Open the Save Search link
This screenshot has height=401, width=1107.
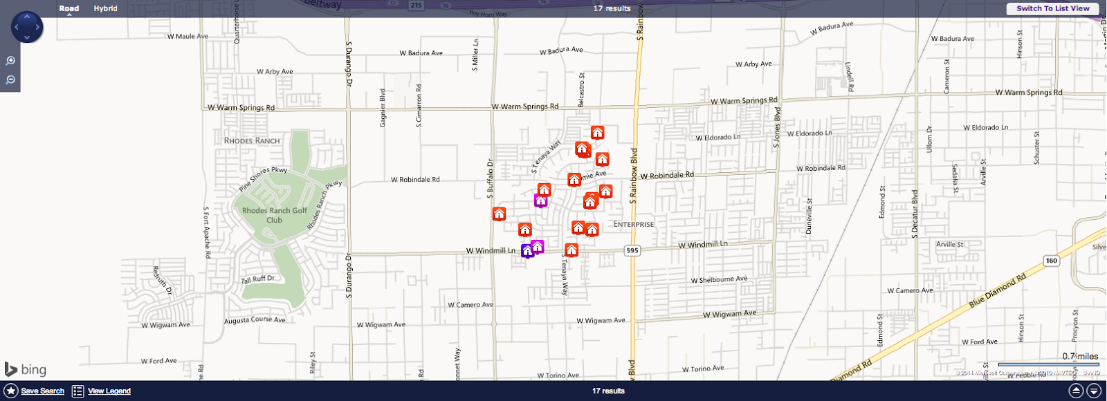click(x=43, y=391)
